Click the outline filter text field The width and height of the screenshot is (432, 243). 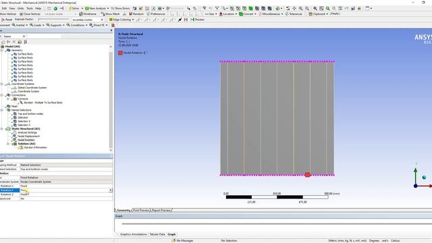tap(44, 36)
